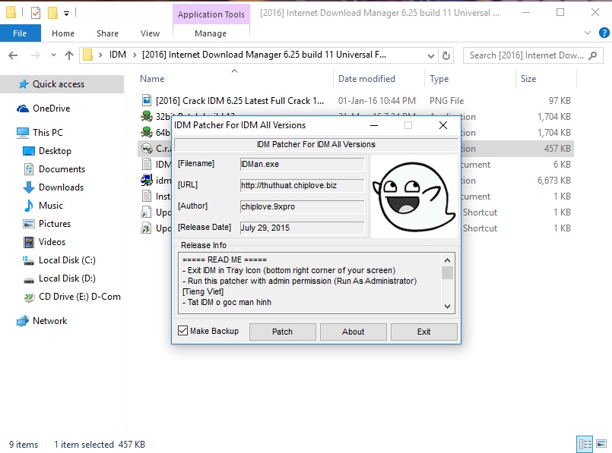Switch to Large icons view layout

tap(601, 444)
